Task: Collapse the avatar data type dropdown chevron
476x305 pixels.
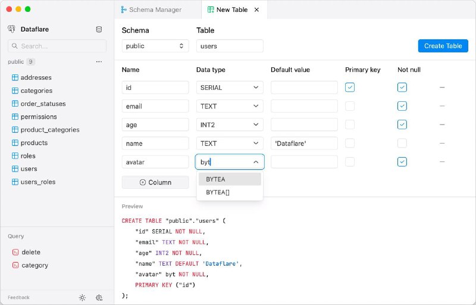Action: coord(256,161)
